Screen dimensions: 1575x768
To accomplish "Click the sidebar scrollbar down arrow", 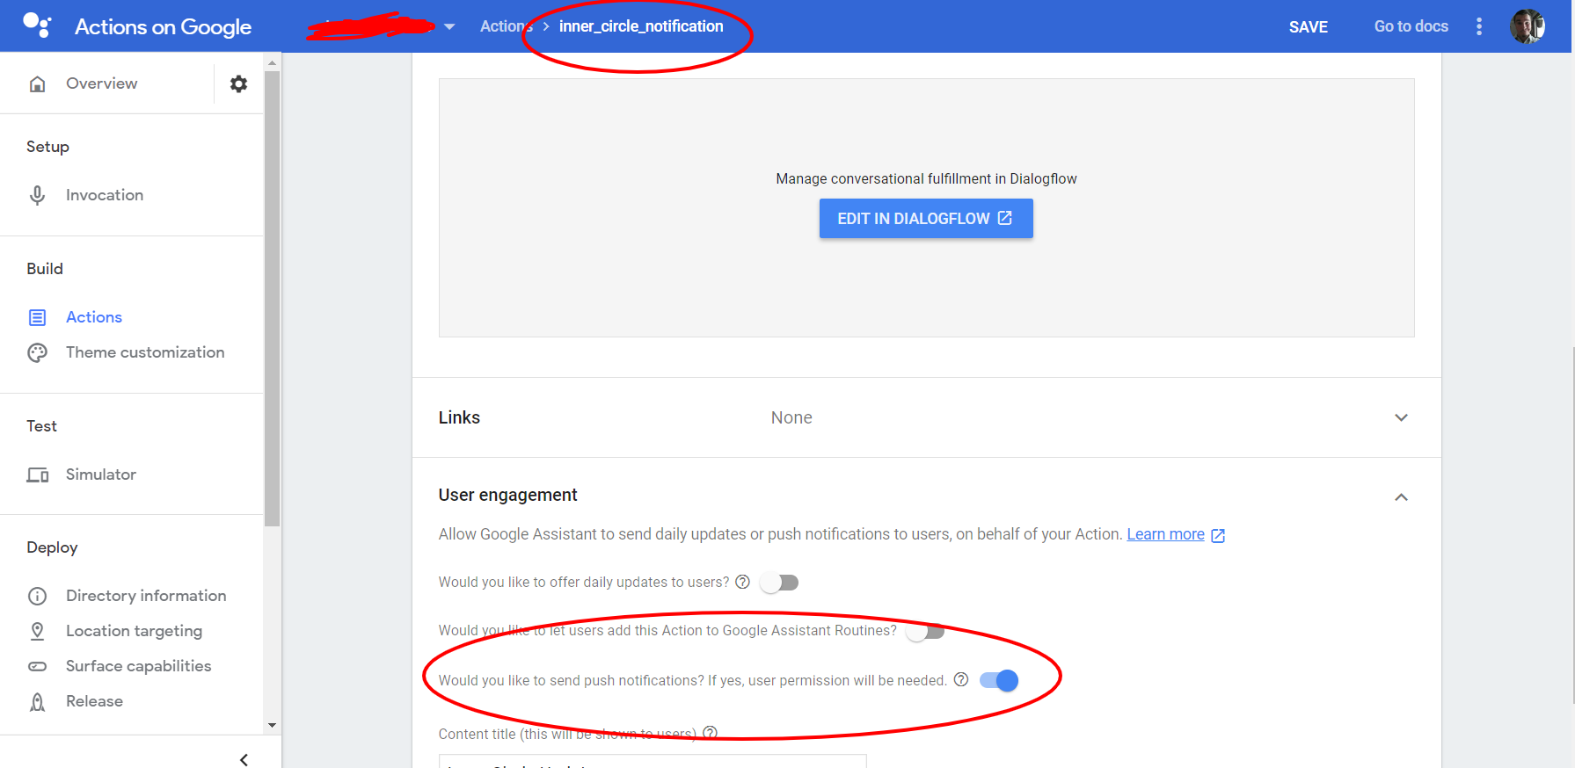I will [x=272, y=726].
